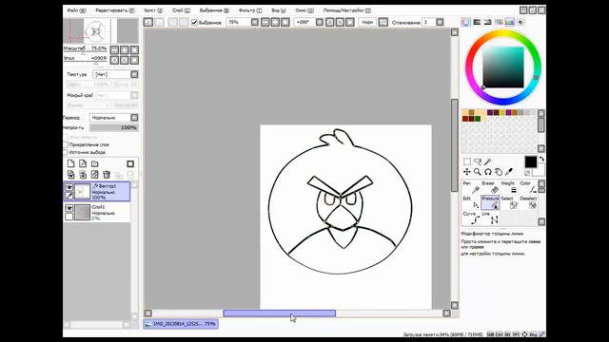Open the Редактировать menu
Screen dimensions: 609x342
click(x=115, y=10)
